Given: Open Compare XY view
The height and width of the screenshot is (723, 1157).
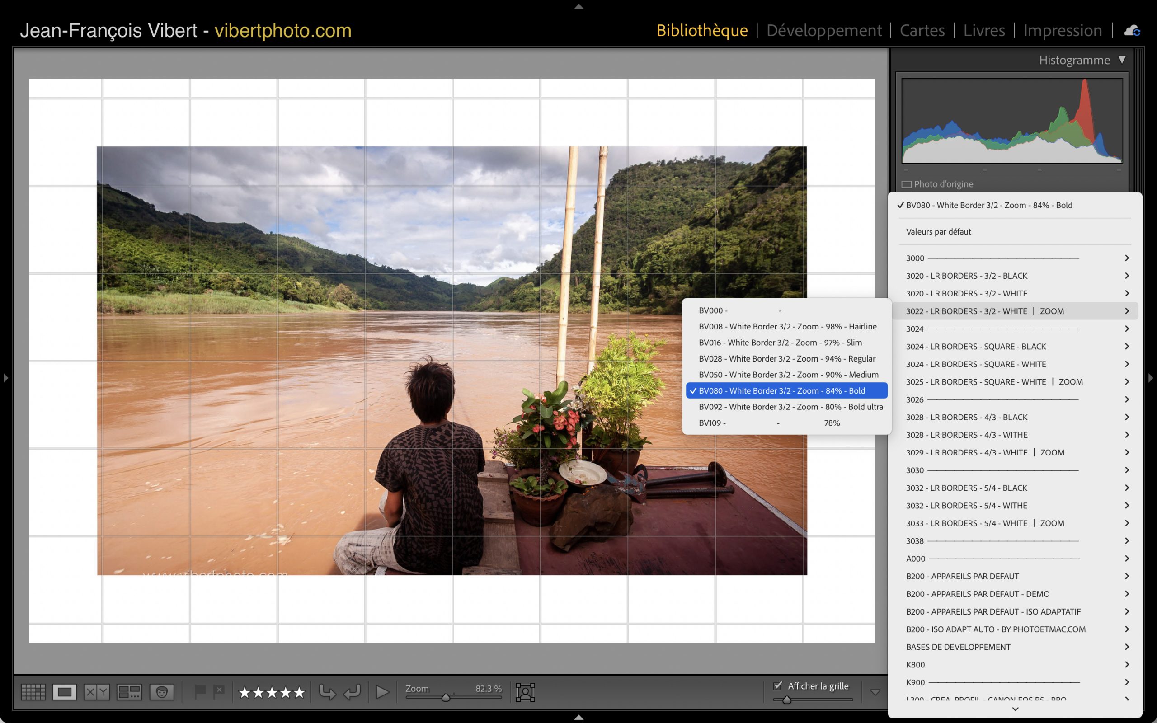Looking at the screenshot, I should click(97, 691).
